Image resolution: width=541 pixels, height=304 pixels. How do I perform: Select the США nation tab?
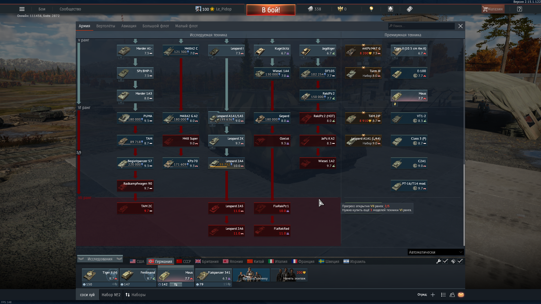point(137,261)
